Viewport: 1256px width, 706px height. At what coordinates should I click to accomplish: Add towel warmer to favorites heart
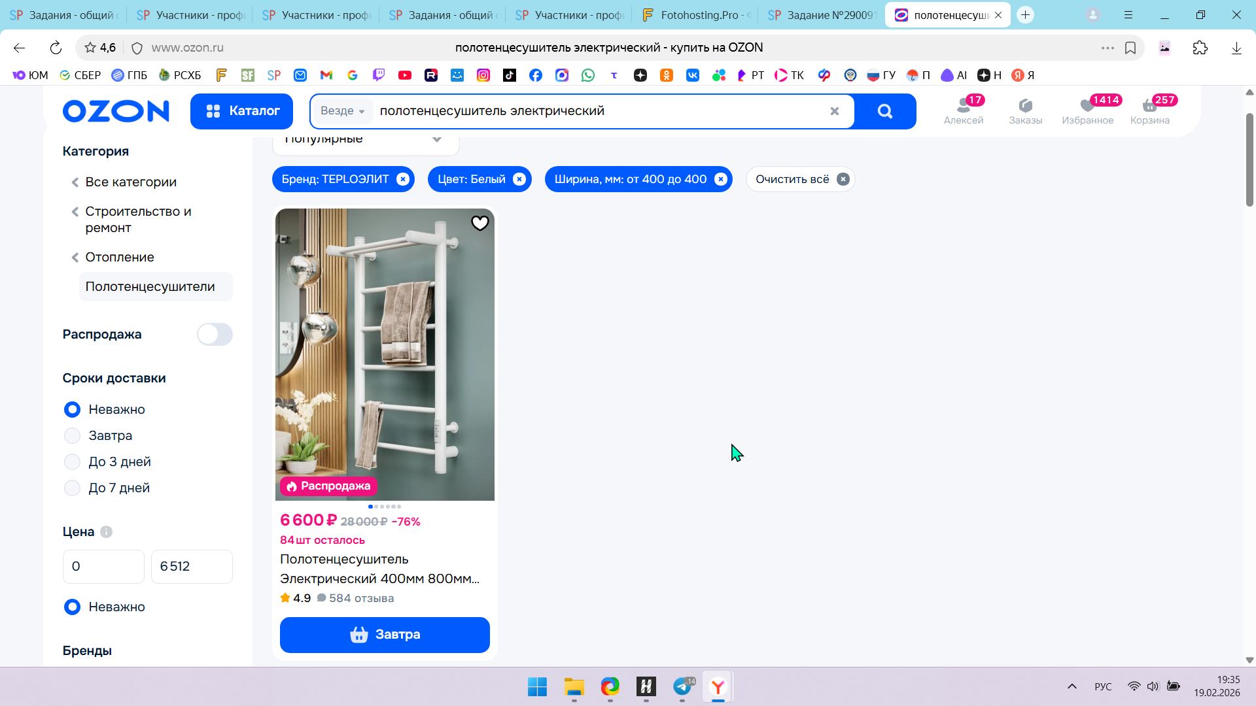pyautogui.click(x=480, y=224)
